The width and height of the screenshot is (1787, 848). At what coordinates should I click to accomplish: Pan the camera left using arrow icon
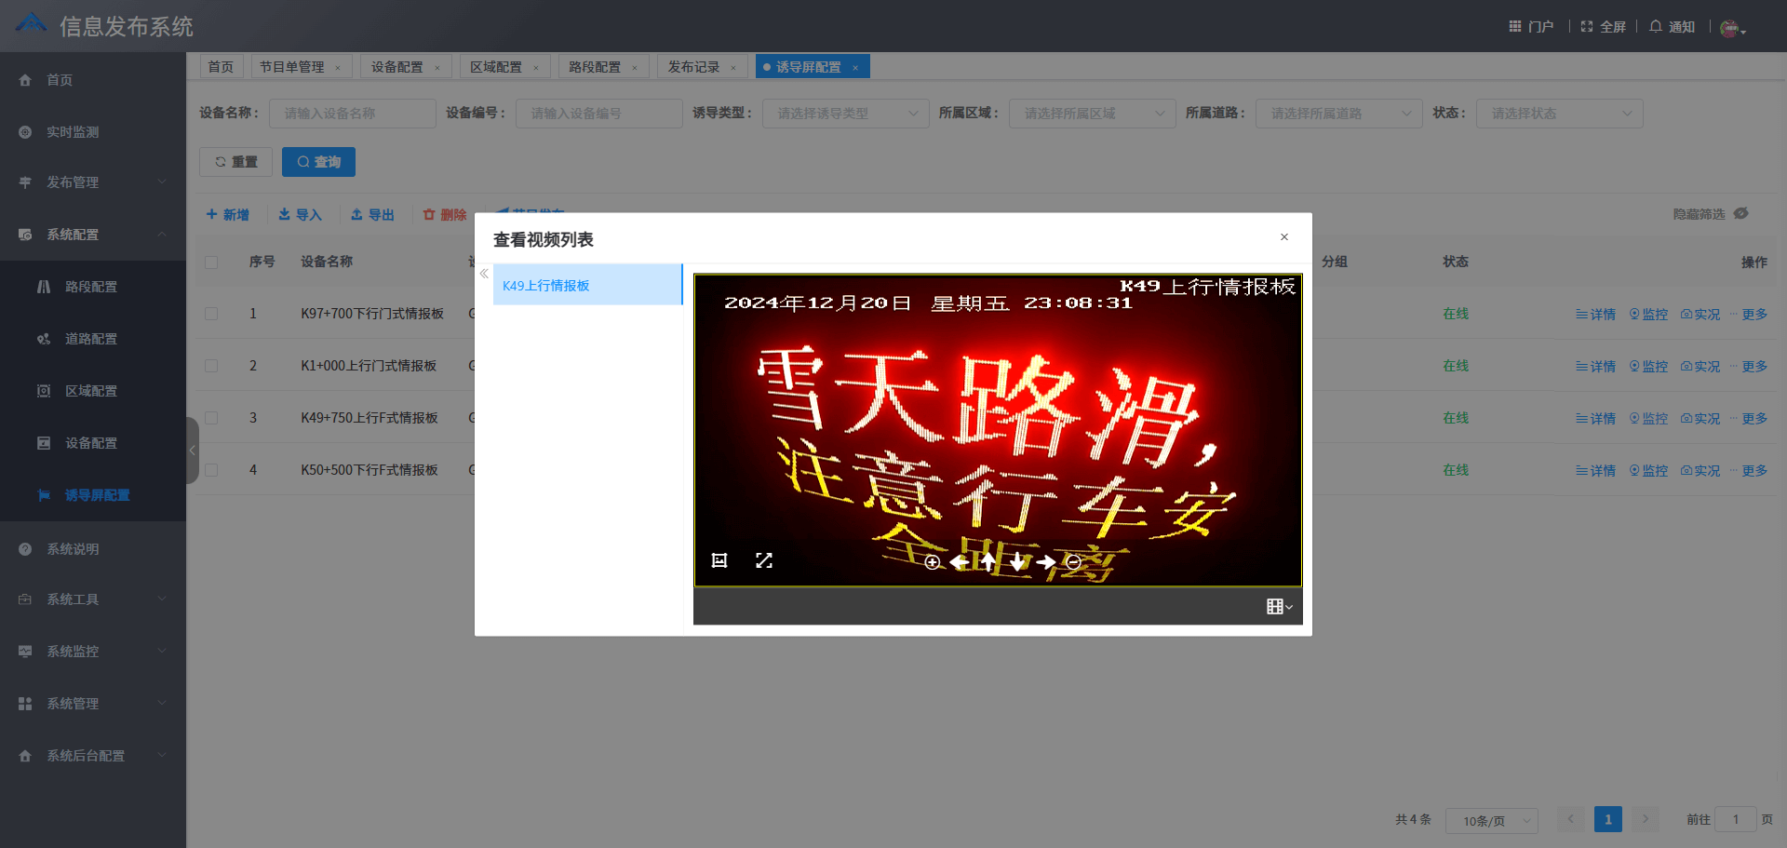[960, 562]
